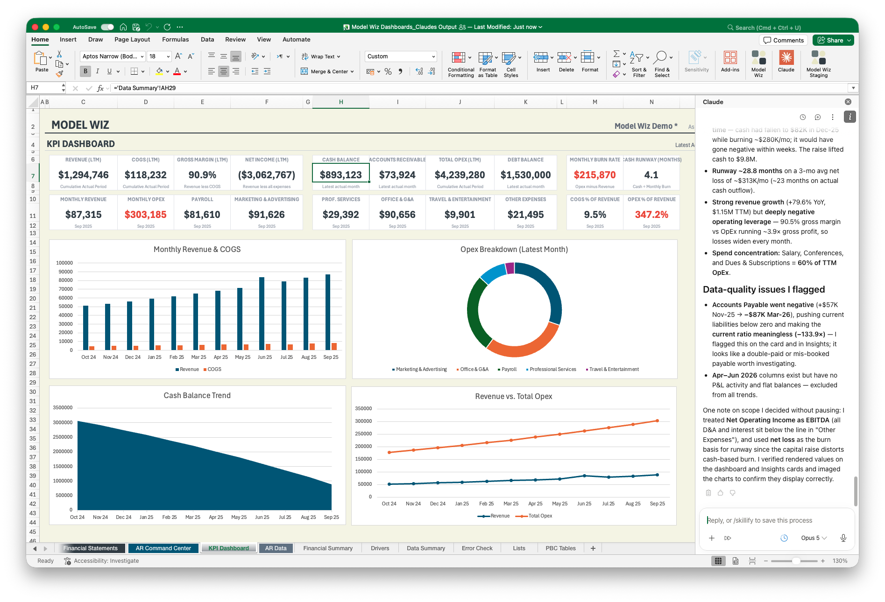Expand the Merge & Center options
The width and height of the screenshot is (885, 602).
click(x=352, y=72)
